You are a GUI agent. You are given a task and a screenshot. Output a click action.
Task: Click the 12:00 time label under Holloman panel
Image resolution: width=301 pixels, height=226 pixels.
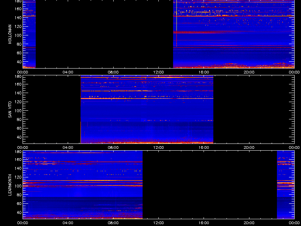(x=158, y=72)
